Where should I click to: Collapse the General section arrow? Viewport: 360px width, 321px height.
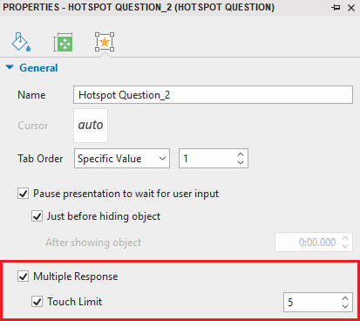coord(10,67)
